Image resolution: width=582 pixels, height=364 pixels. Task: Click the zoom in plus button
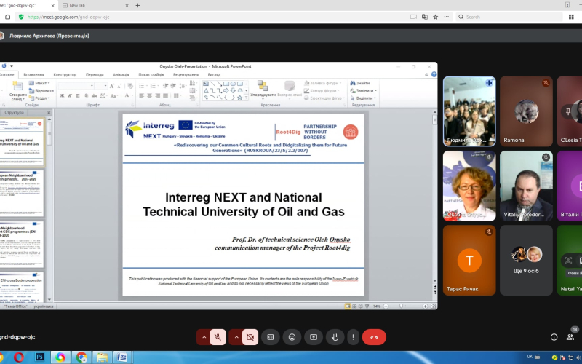(425, 306)
